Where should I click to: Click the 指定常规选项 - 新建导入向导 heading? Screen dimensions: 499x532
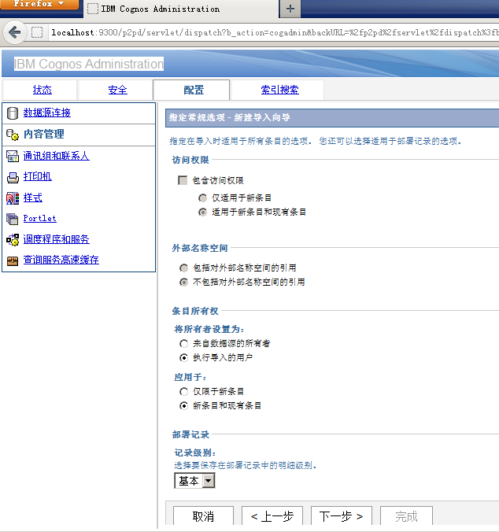click(x=229, y=117)
